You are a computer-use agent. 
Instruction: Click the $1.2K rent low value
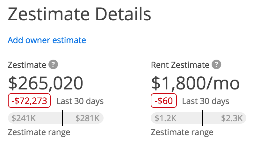click(165, 118)
